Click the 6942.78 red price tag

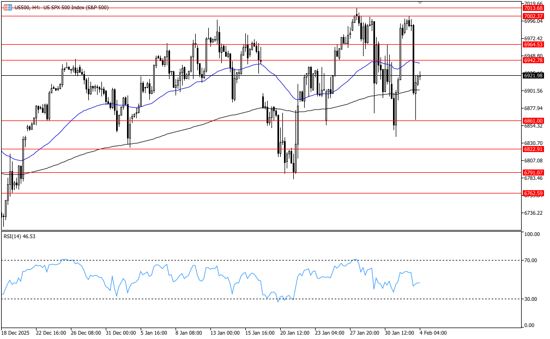pos(533,60)
